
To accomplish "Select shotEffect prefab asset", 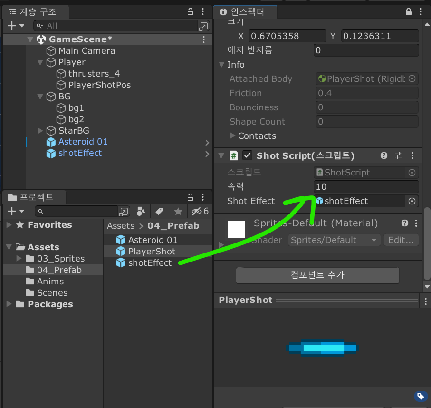I will (144, 263).
